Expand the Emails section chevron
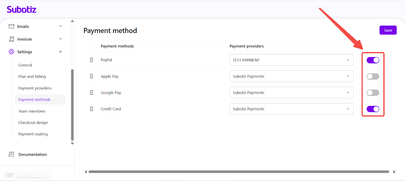Screen dimensions: 405x181 tap(60, 26)
